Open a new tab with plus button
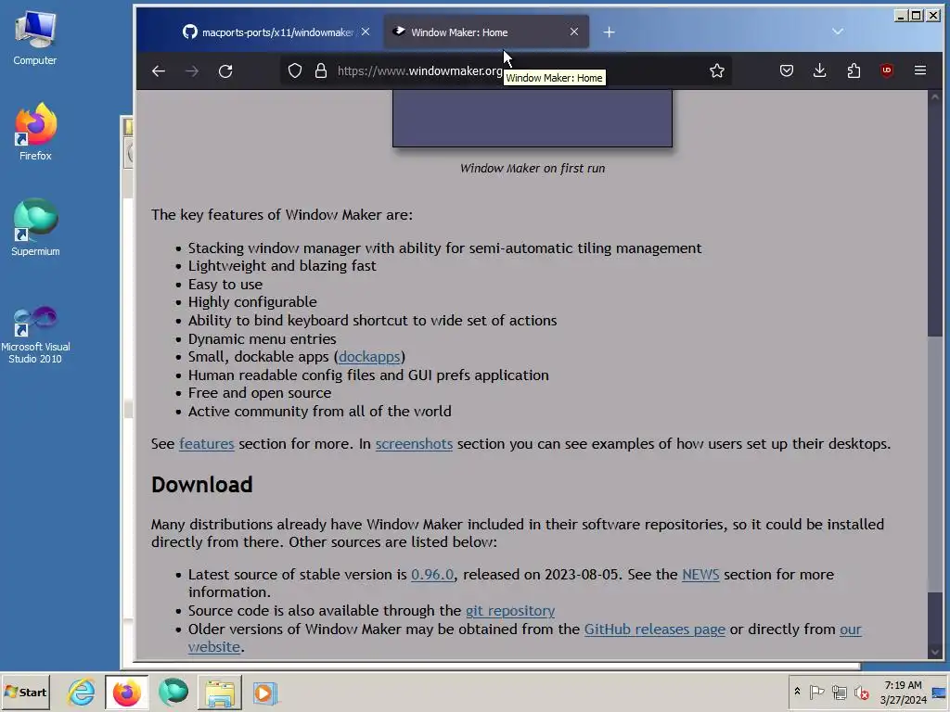950x712 pixels. pyautogui.click(x=610, y=32)
